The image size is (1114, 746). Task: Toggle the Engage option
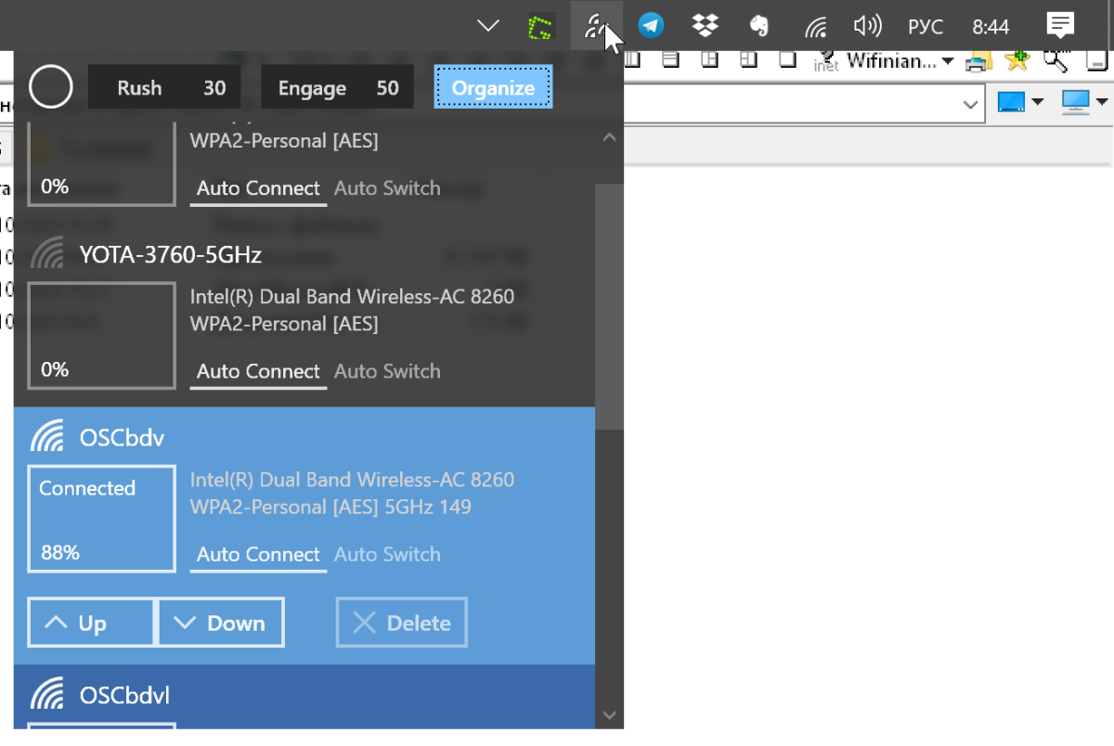click(x=312, y=88)
